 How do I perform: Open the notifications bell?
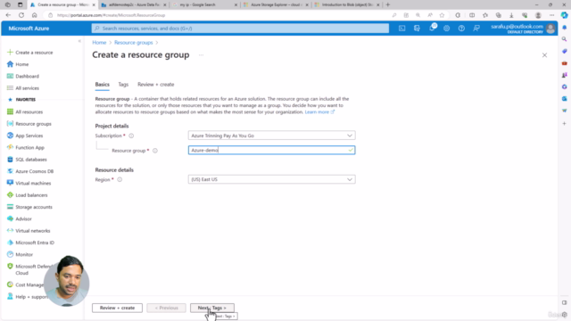[432, 28]
